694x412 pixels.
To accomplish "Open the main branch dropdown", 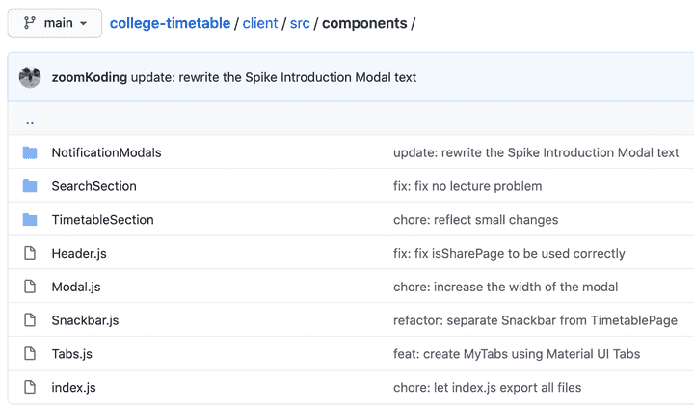I will (55, 22).
